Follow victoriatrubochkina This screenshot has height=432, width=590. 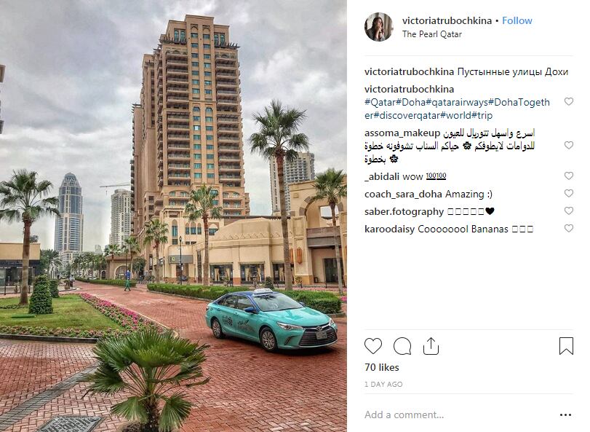pyautogui.click(x=517, y=20)
